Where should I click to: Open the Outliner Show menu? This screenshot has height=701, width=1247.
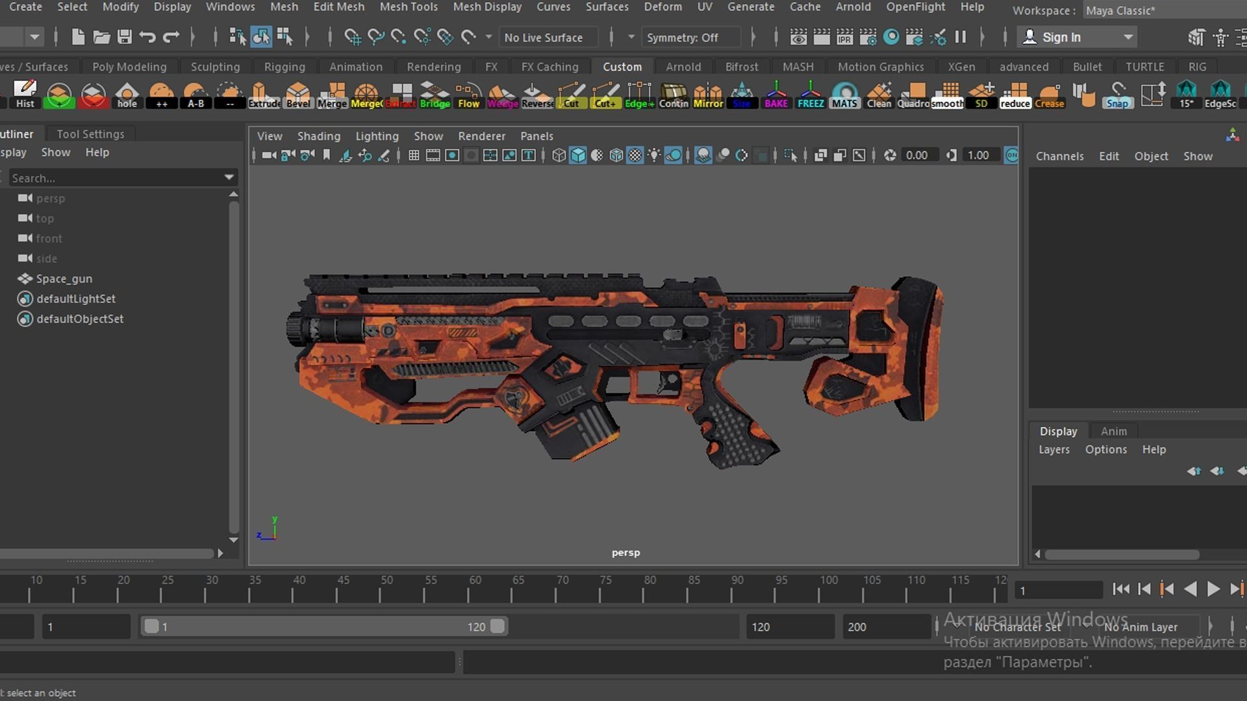pos(56,153)
